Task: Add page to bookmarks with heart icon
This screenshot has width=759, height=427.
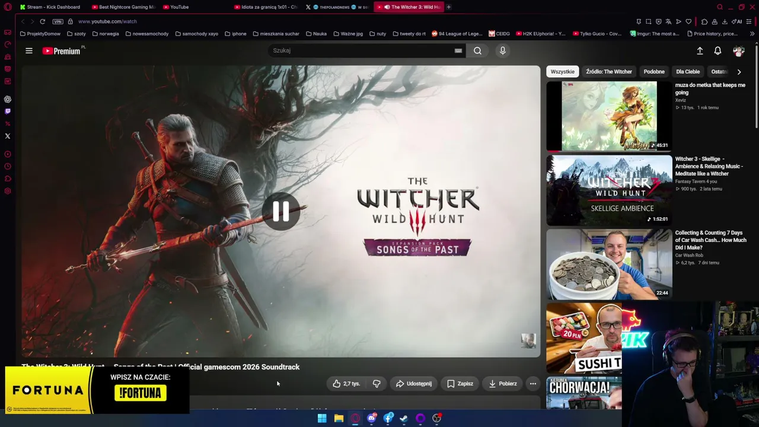Action: point(688,22)
